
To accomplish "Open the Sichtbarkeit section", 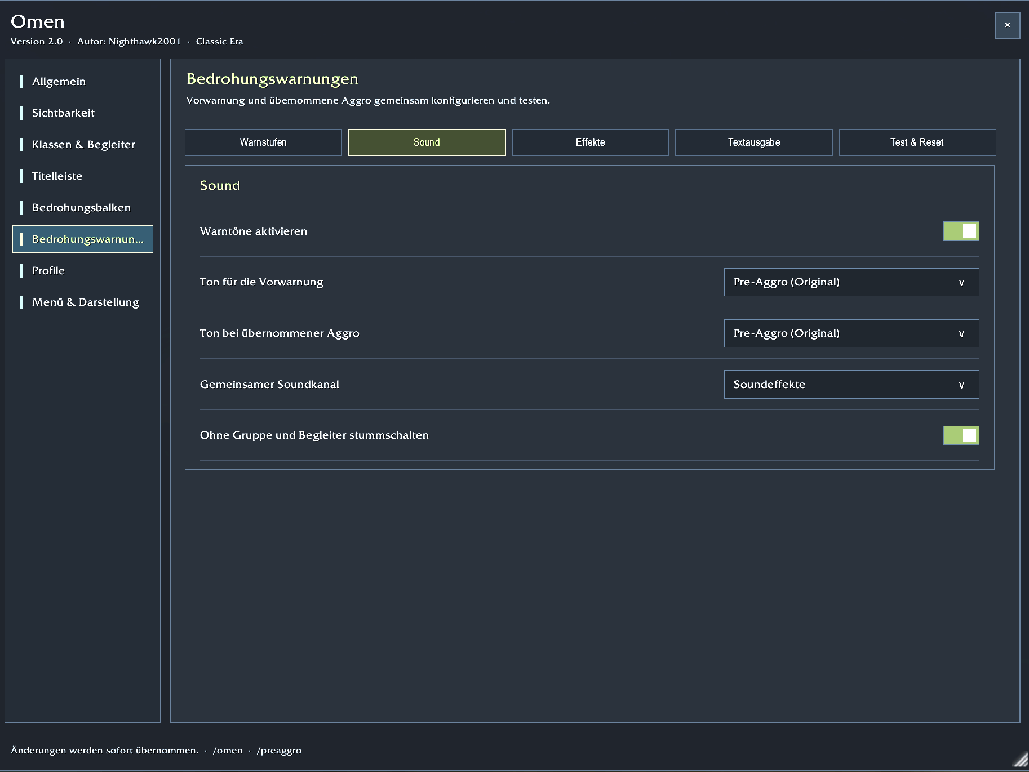I will [82, 113].
